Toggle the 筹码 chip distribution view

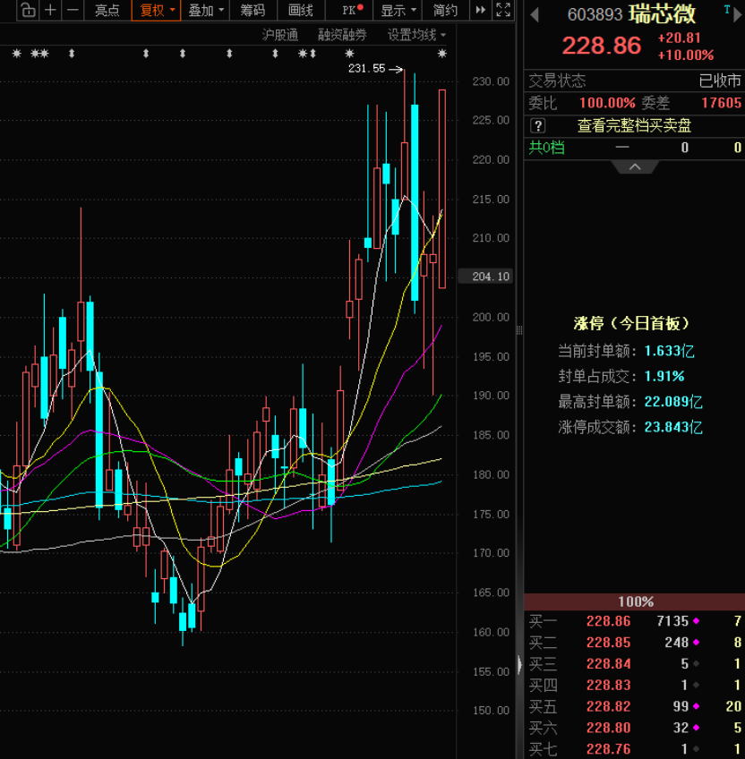coord(253,10)
